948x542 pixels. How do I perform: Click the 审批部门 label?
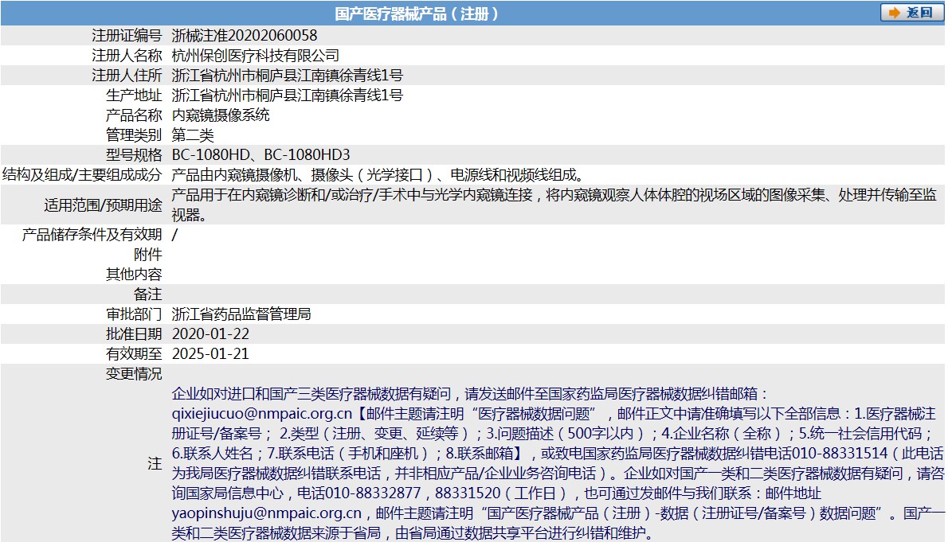(134, 315)
